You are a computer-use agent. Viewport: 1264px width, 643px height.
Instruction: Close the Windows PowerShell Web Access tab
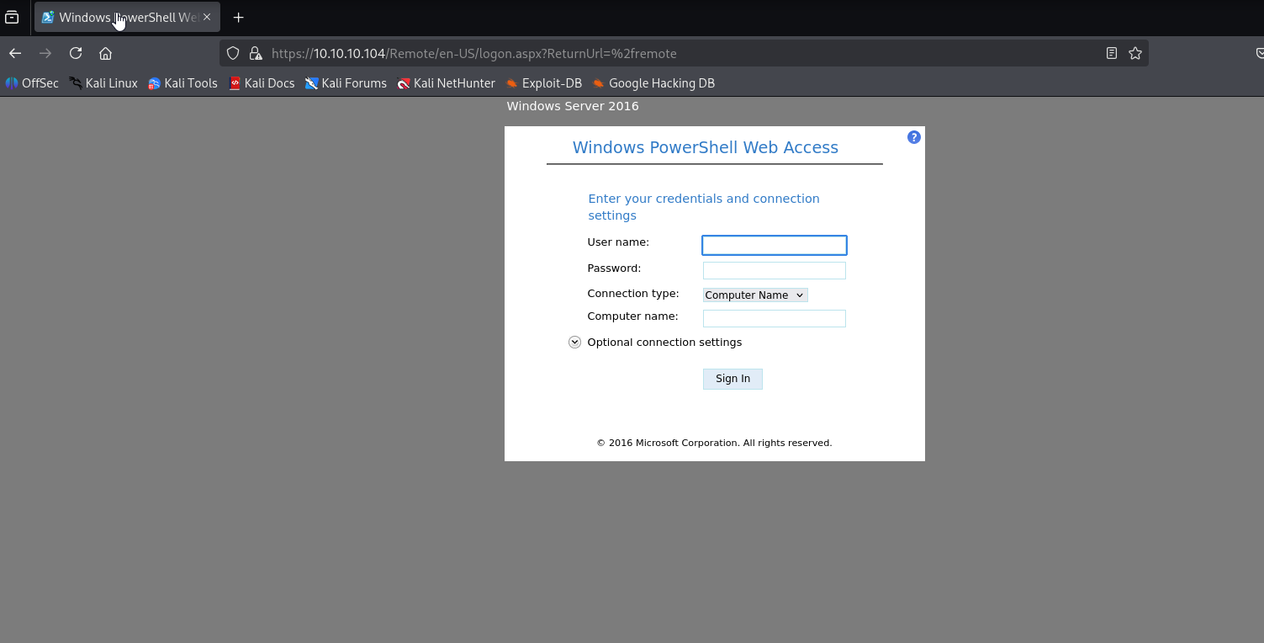click(207, 17)
